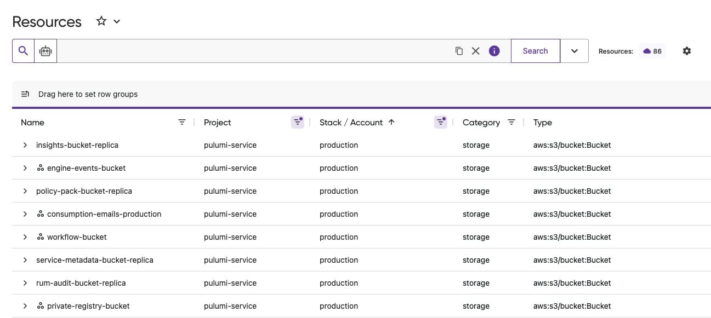Sort by the Type column header

click(x=543, y=123)
